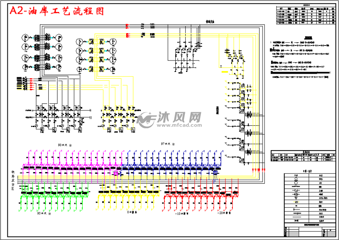The width and height of the screenshot is (339, 240).
Task: Click the yellow-highlighted symbol in the legend table
Action: point(296,202)
